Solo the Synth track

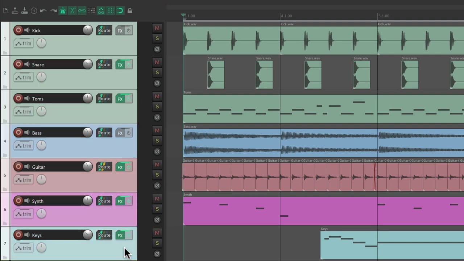[157, 209]
